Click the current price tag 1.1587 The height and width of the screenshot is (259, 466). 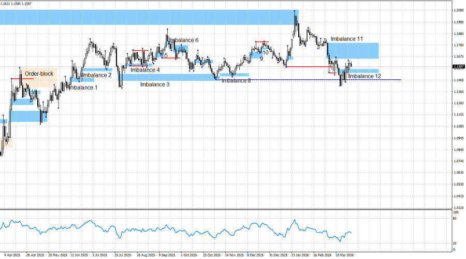(x=458, y=66)
